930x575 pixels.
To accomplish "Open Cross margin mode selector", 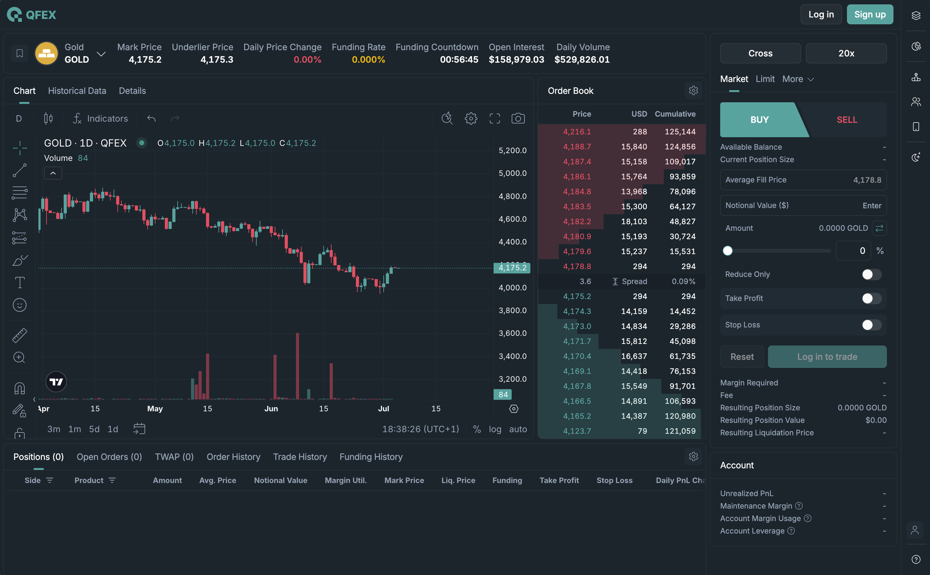I will point(760,53).
